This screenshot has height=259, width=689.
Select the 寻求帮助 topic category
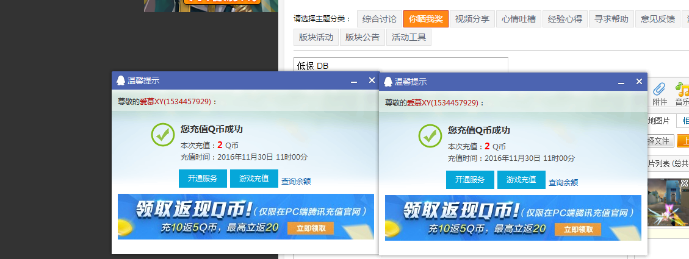pos(611,19)
